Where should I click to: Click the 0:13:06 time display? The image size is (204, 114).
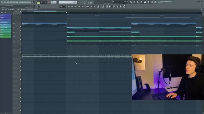88,2
